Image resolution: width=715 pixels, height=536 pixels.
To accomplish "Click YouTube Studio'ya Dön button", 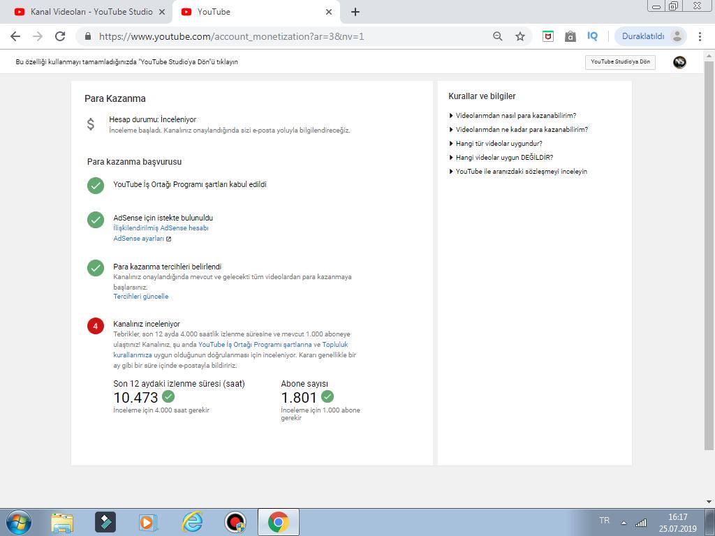I will 620,62.
